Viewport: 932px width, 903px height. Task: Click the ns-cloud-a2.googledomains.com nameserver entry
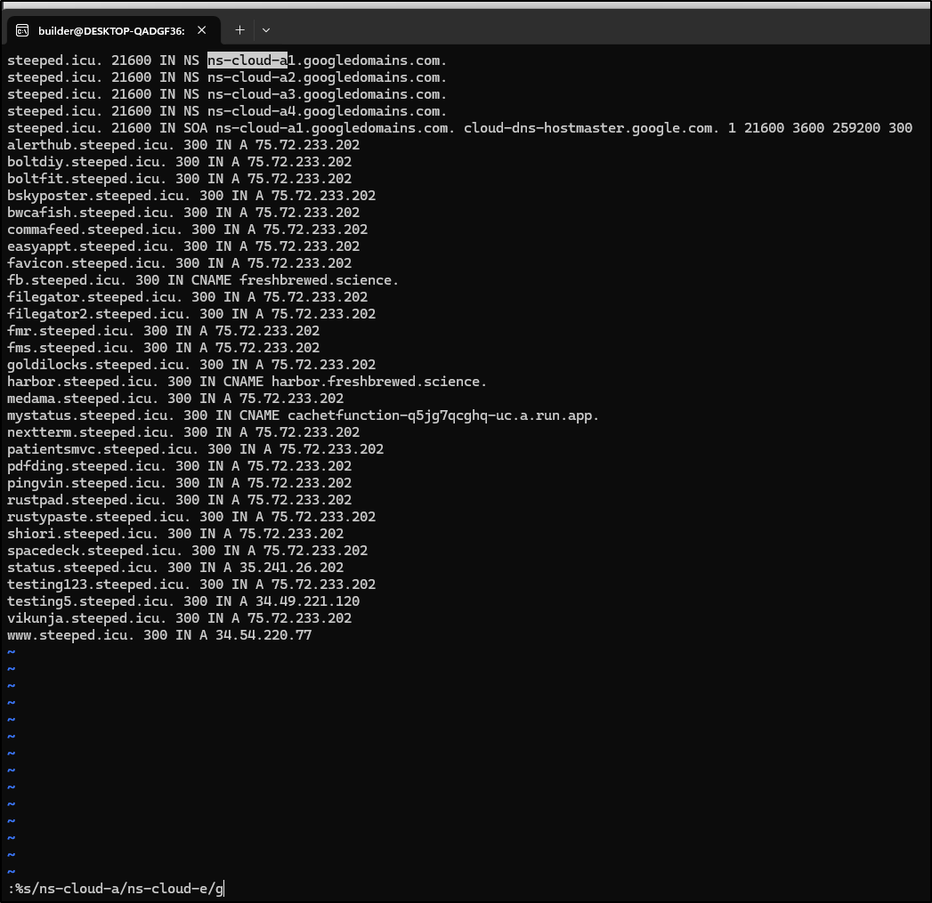point(327,77)
